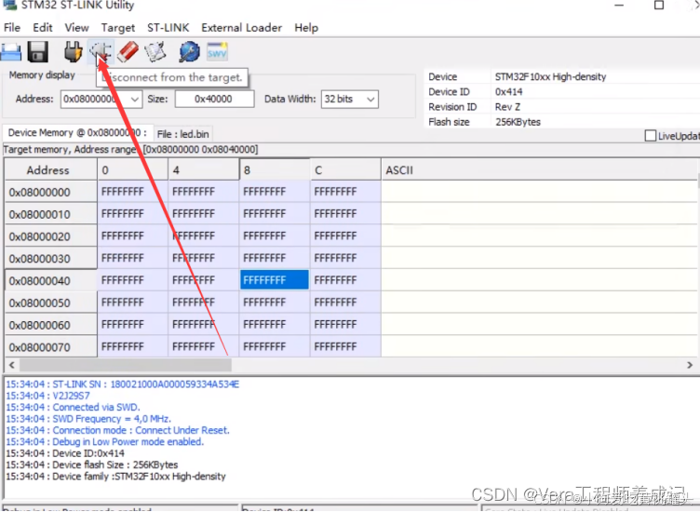This screenshot has height=512, width=700.
Task: Open the ST-LINK menu
Action: [x=168, y=28]
